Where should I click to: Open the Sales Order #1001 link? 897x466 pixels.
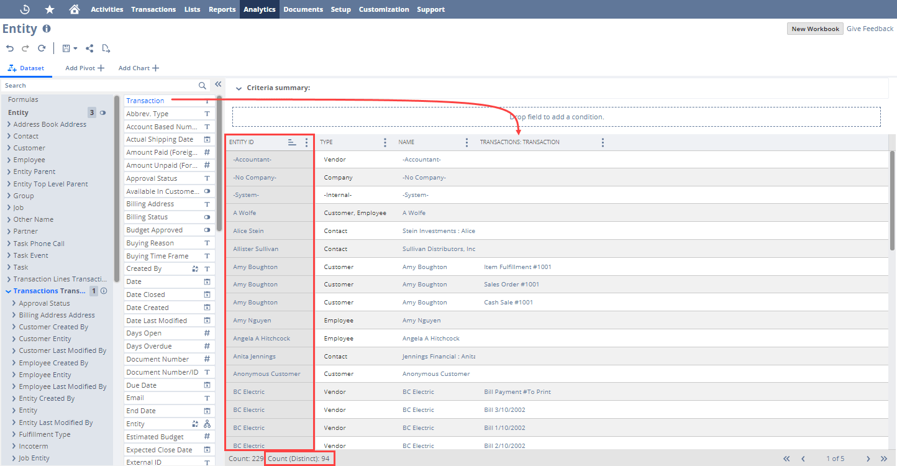coord(511,285)
